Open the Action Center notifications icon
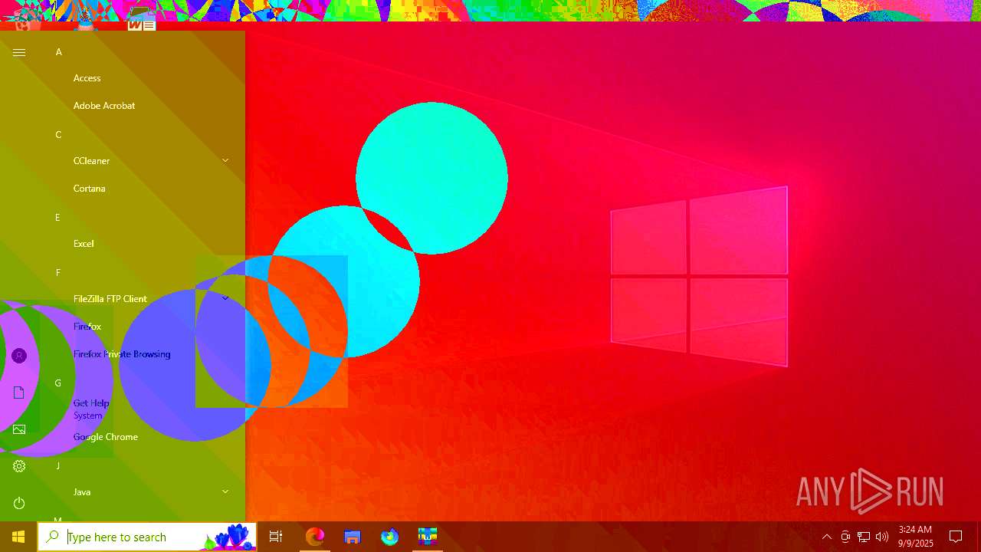The image size is (981, 552). click(x=956, y=537)
